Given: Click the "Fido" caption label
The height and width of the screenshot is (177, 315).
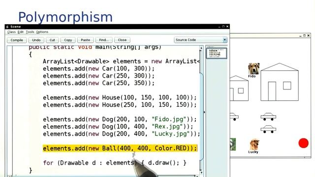Looking at the screenshot, I should (x=252, y=76).
